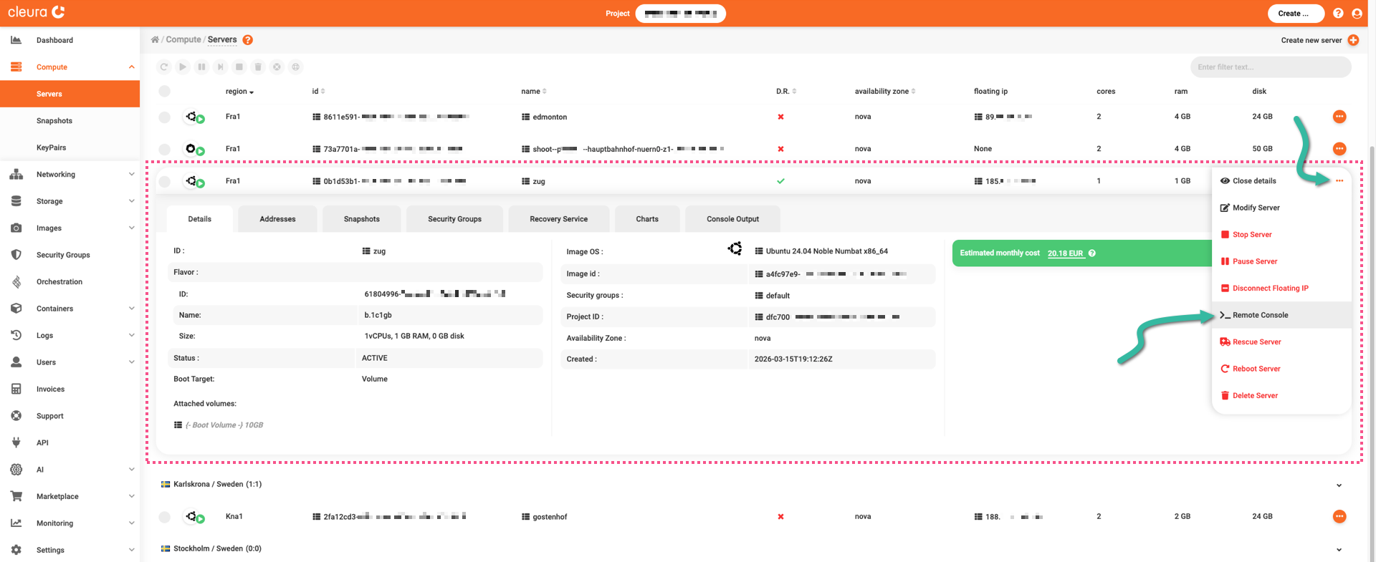Switch to the Snapshots tab in server details
Image resolution: width=1376 pixels, height=562 pixels.
361,219
